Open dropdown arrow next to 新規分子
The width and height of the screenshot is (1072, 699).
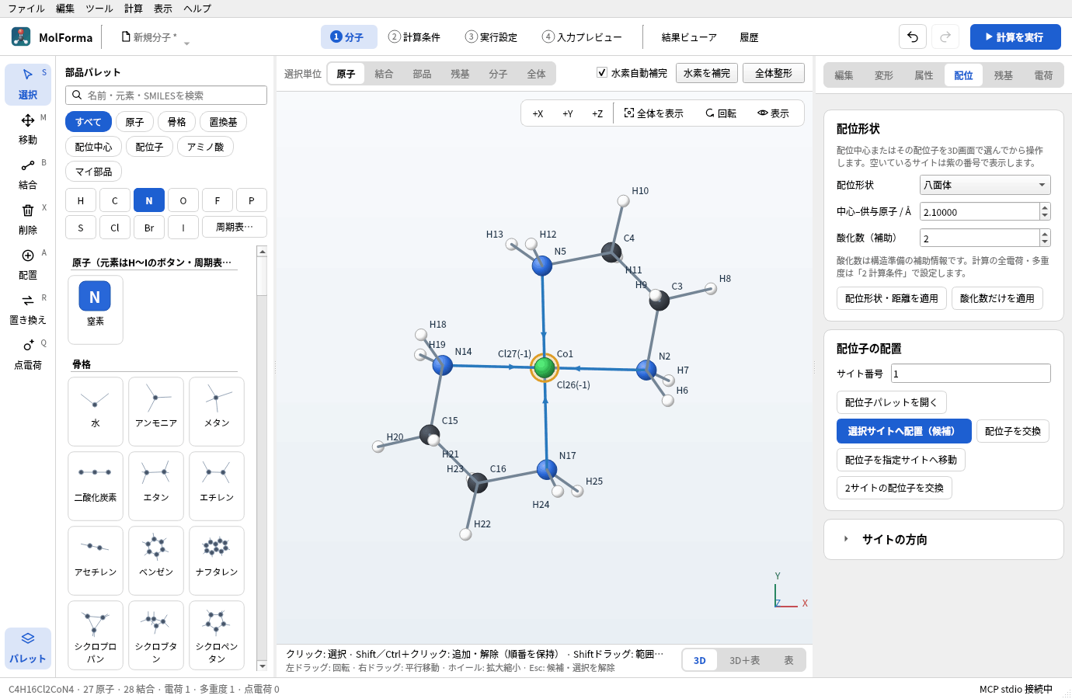186,43
